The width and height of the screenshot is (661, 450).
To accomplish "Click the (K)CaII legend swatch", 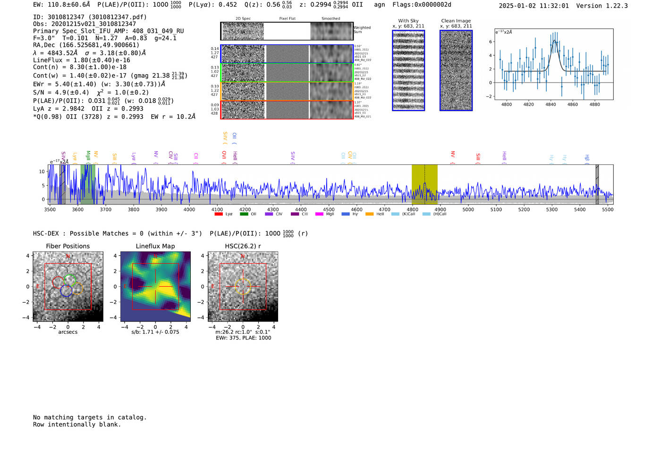I will point(395,214).
